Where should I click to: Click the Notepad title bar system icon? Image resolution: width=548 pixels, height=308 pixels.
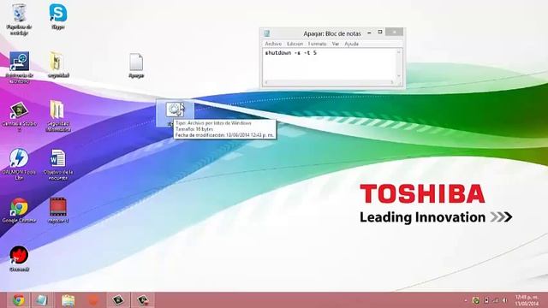pyautogui.click(x=267, y=33)
